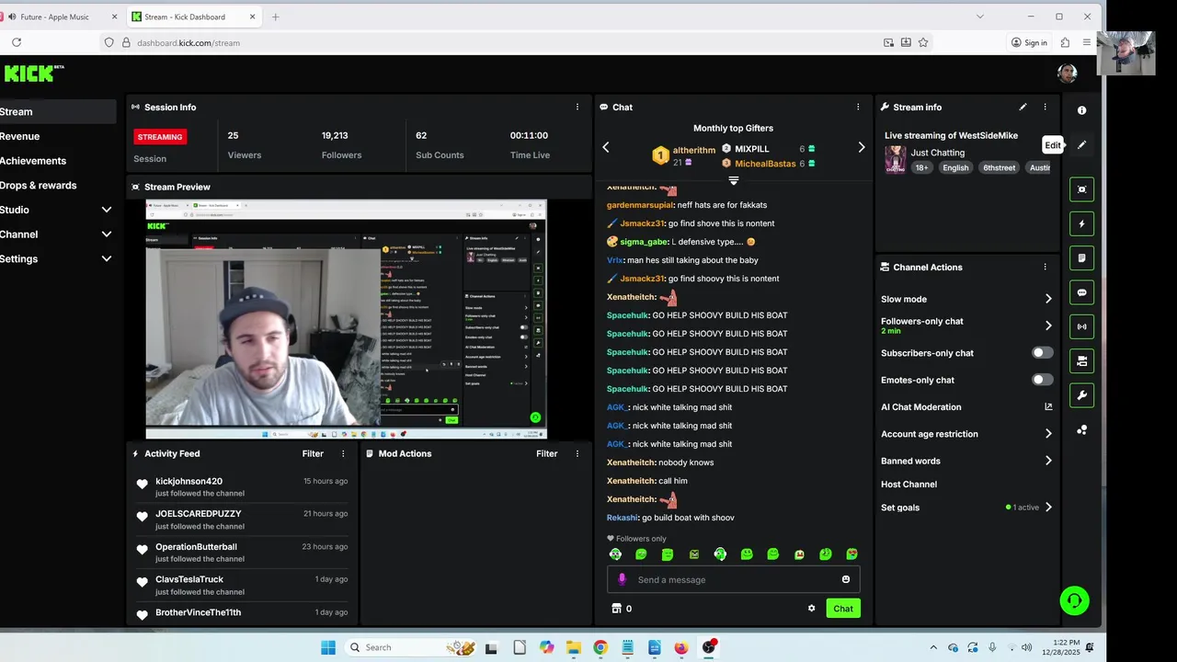
Task: Open the info icon in right sidebar
Action: click(1081, 110)
